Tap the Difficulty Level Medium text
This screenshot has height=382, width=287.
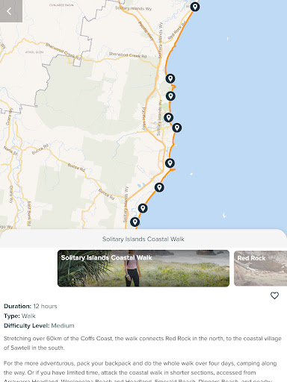(39, 325)
